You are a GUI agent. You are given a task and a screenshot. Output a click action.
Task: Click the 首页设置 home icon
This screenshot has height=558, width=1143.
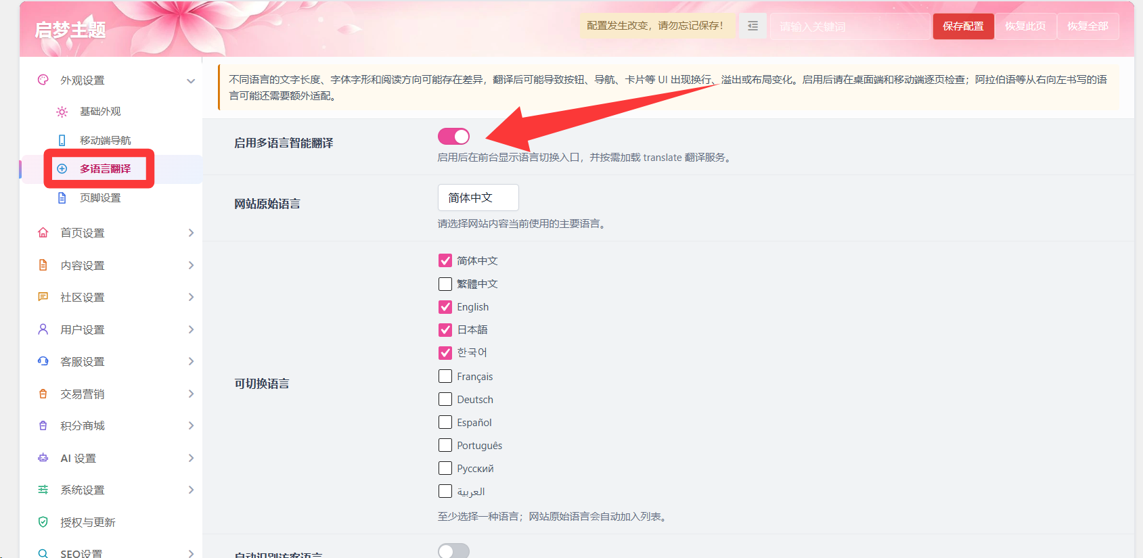[x=43, y=233]
